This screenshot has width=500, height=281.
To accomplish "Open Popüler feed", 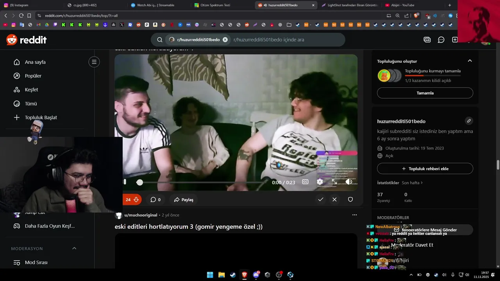I will (x=33, y=76).
